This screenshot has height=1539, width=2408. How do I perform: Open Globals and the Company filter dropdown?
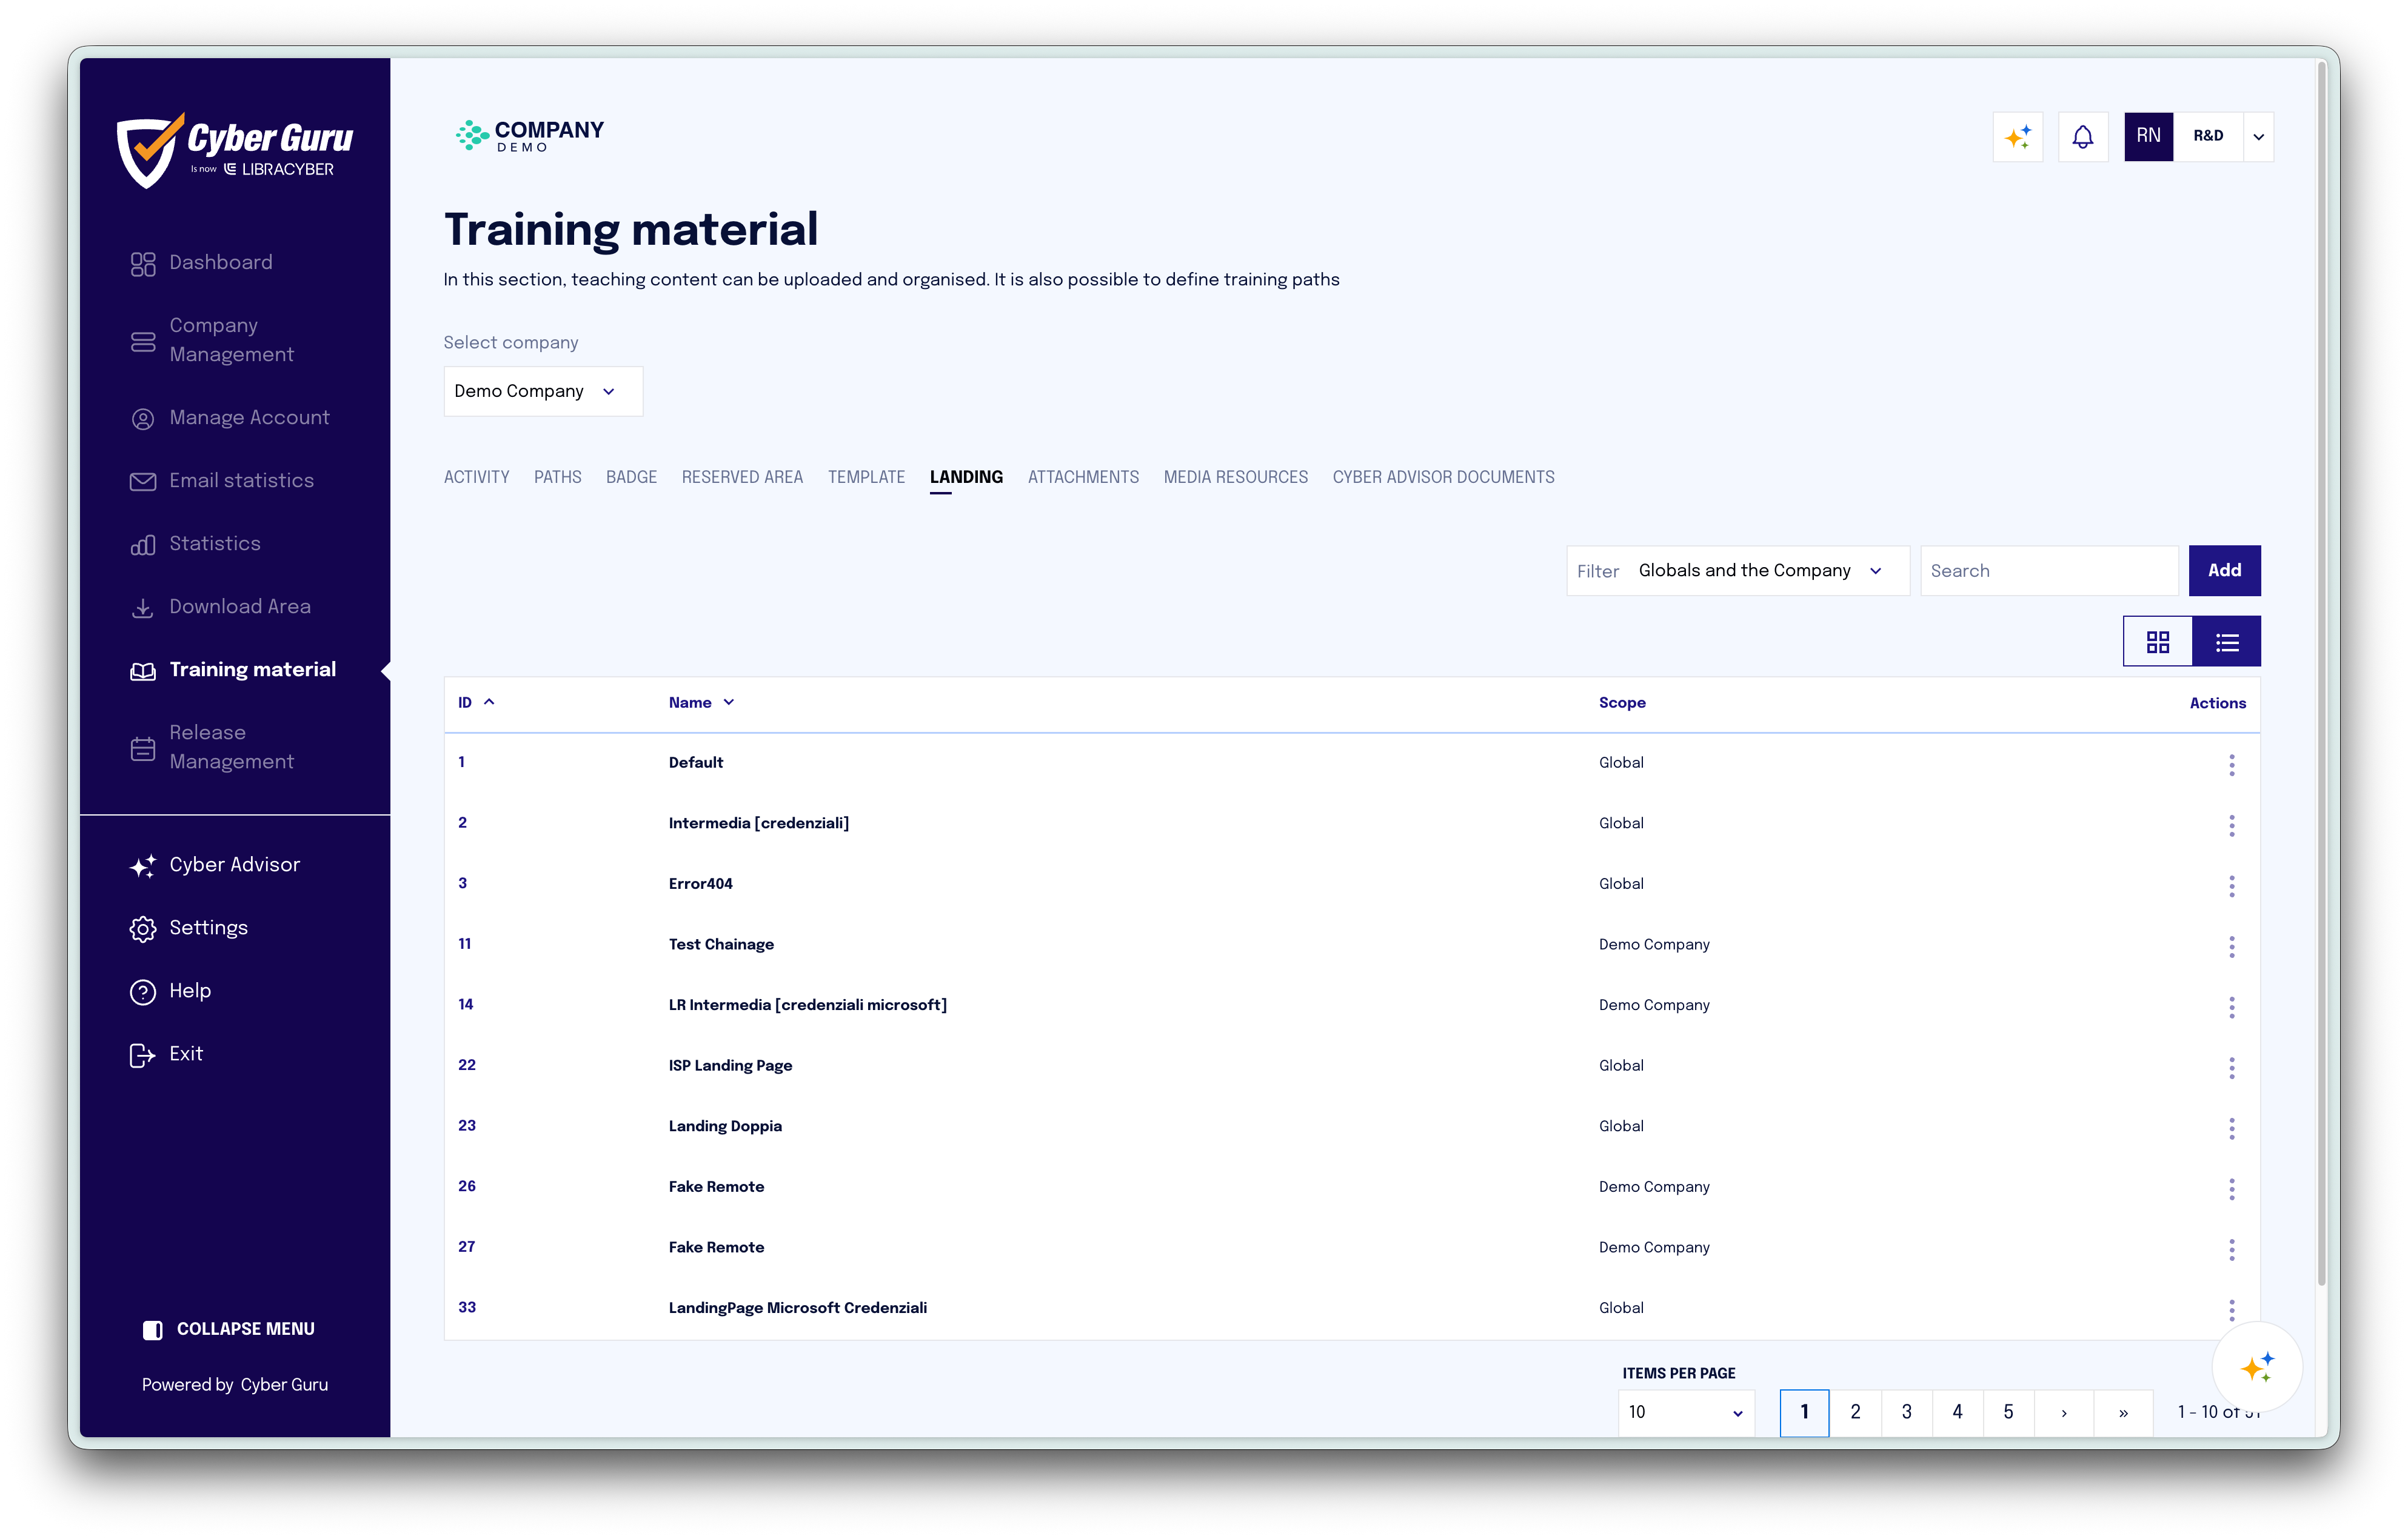[x=1738, y=571]
